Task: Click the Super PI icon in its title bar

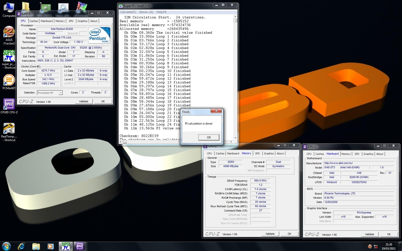Action: pyautogui.click(x=121, y=6)
